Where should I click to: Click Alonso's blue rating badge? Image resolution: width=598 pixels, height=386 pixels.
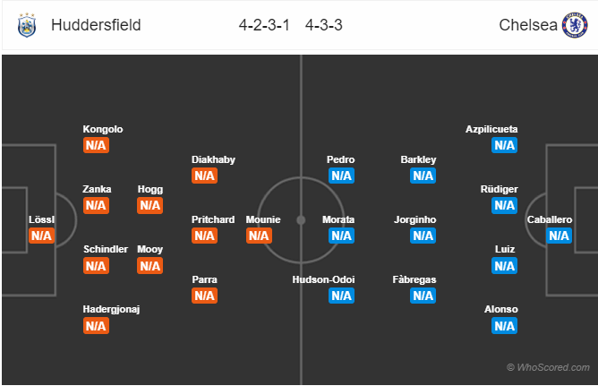pyautogui.click(x=504, y=326)
